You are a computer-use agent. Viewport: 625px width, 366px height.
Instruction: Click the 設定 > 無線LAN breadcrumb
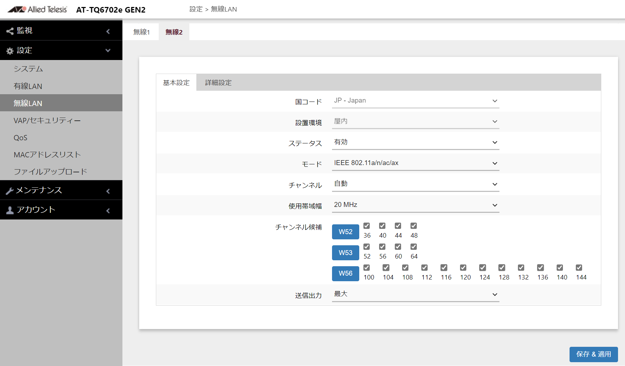pos(213,9)
